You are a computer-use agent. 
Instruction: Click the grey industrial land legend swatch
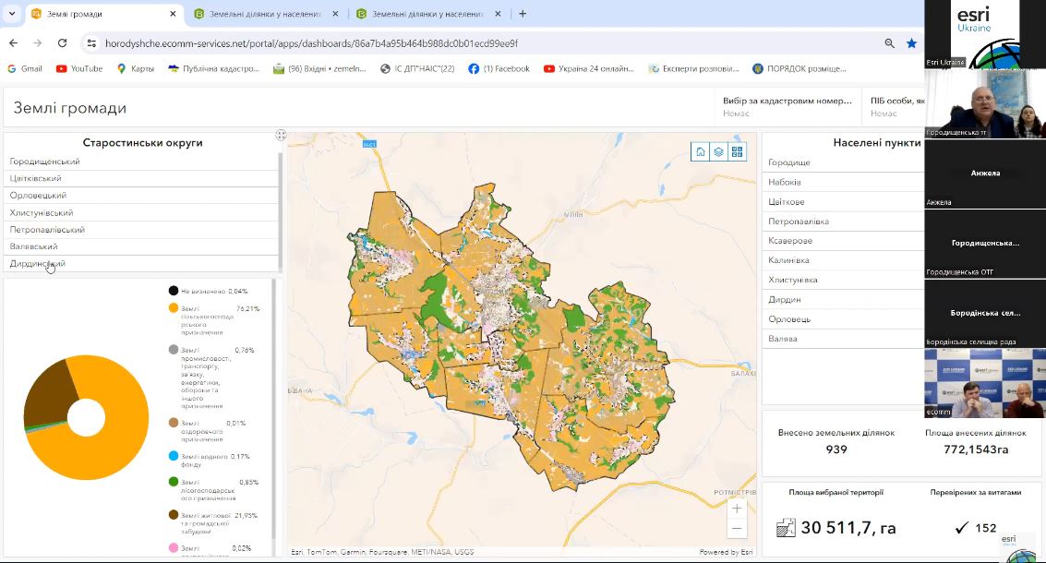point(174,350)
